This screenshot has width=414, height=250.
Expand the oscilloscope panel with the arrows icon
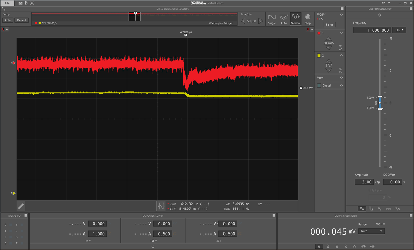click(x=3, y=9)
